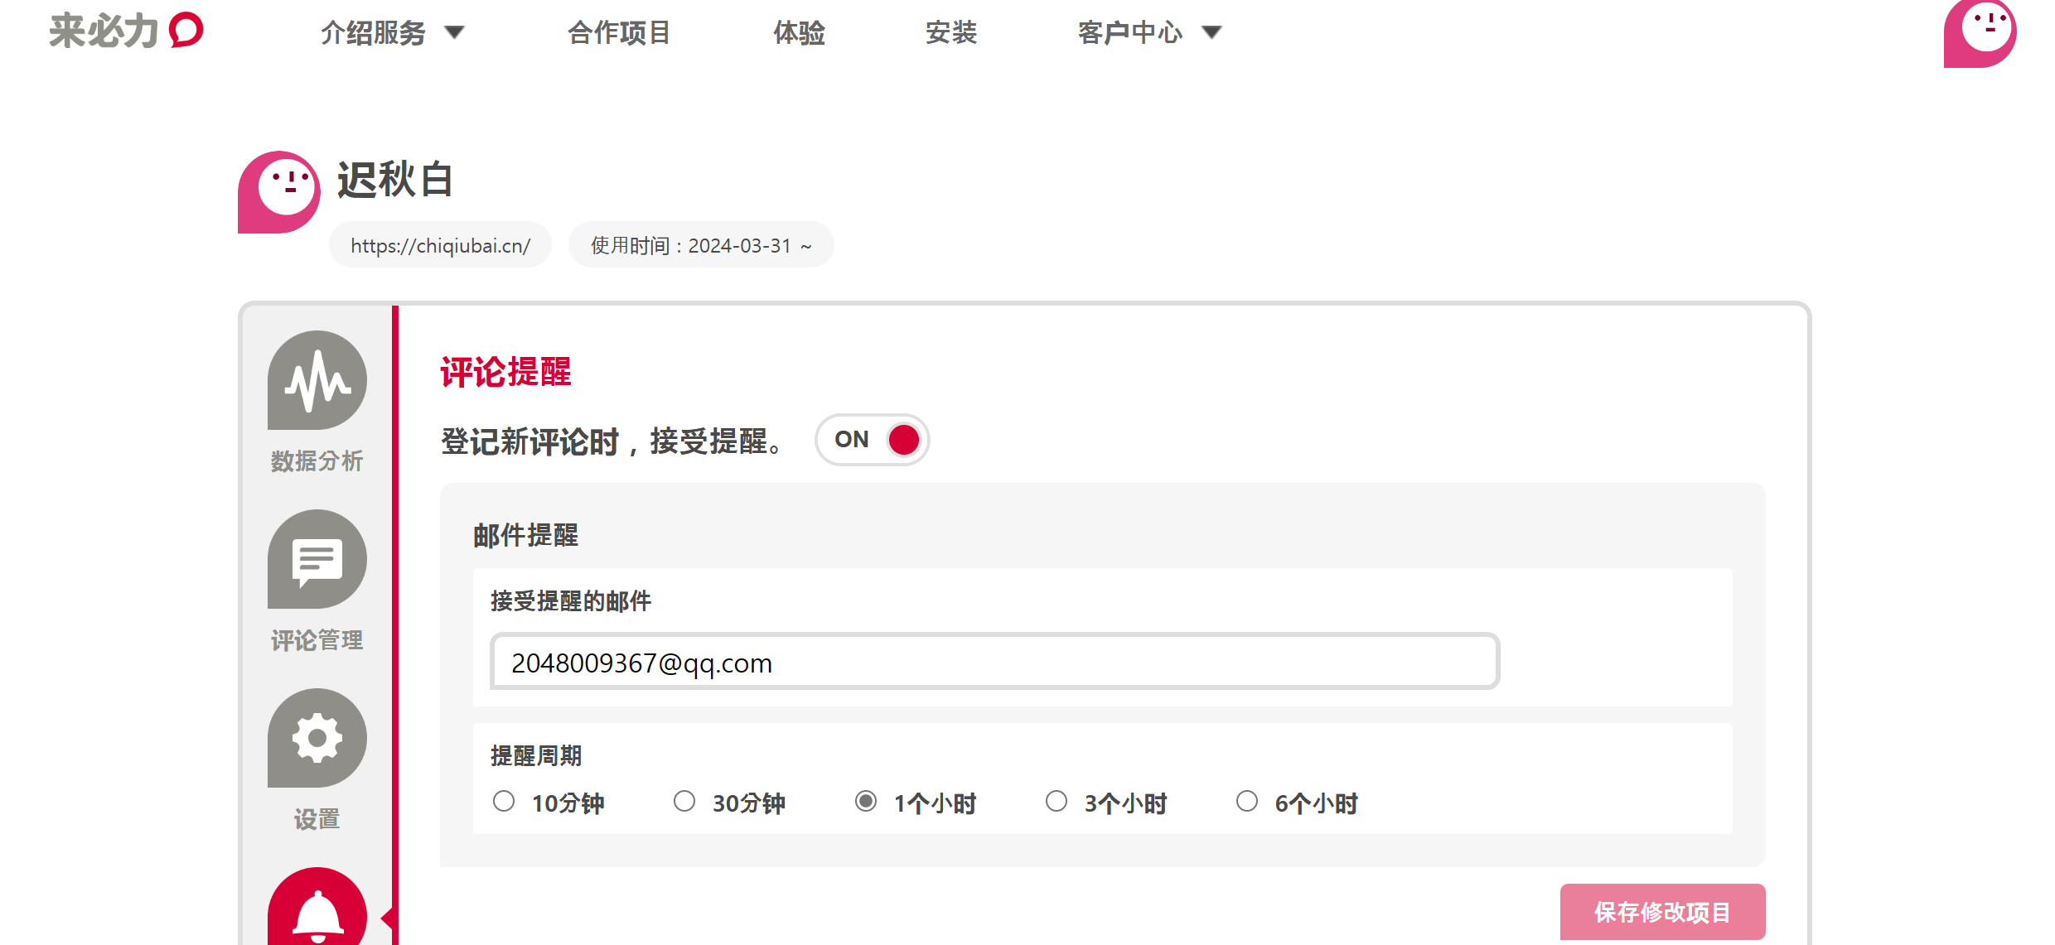Select the 30分钟 reminder interval
Image resolution: width=2055 pixels, height=945 pixels.
coord(684,802)
